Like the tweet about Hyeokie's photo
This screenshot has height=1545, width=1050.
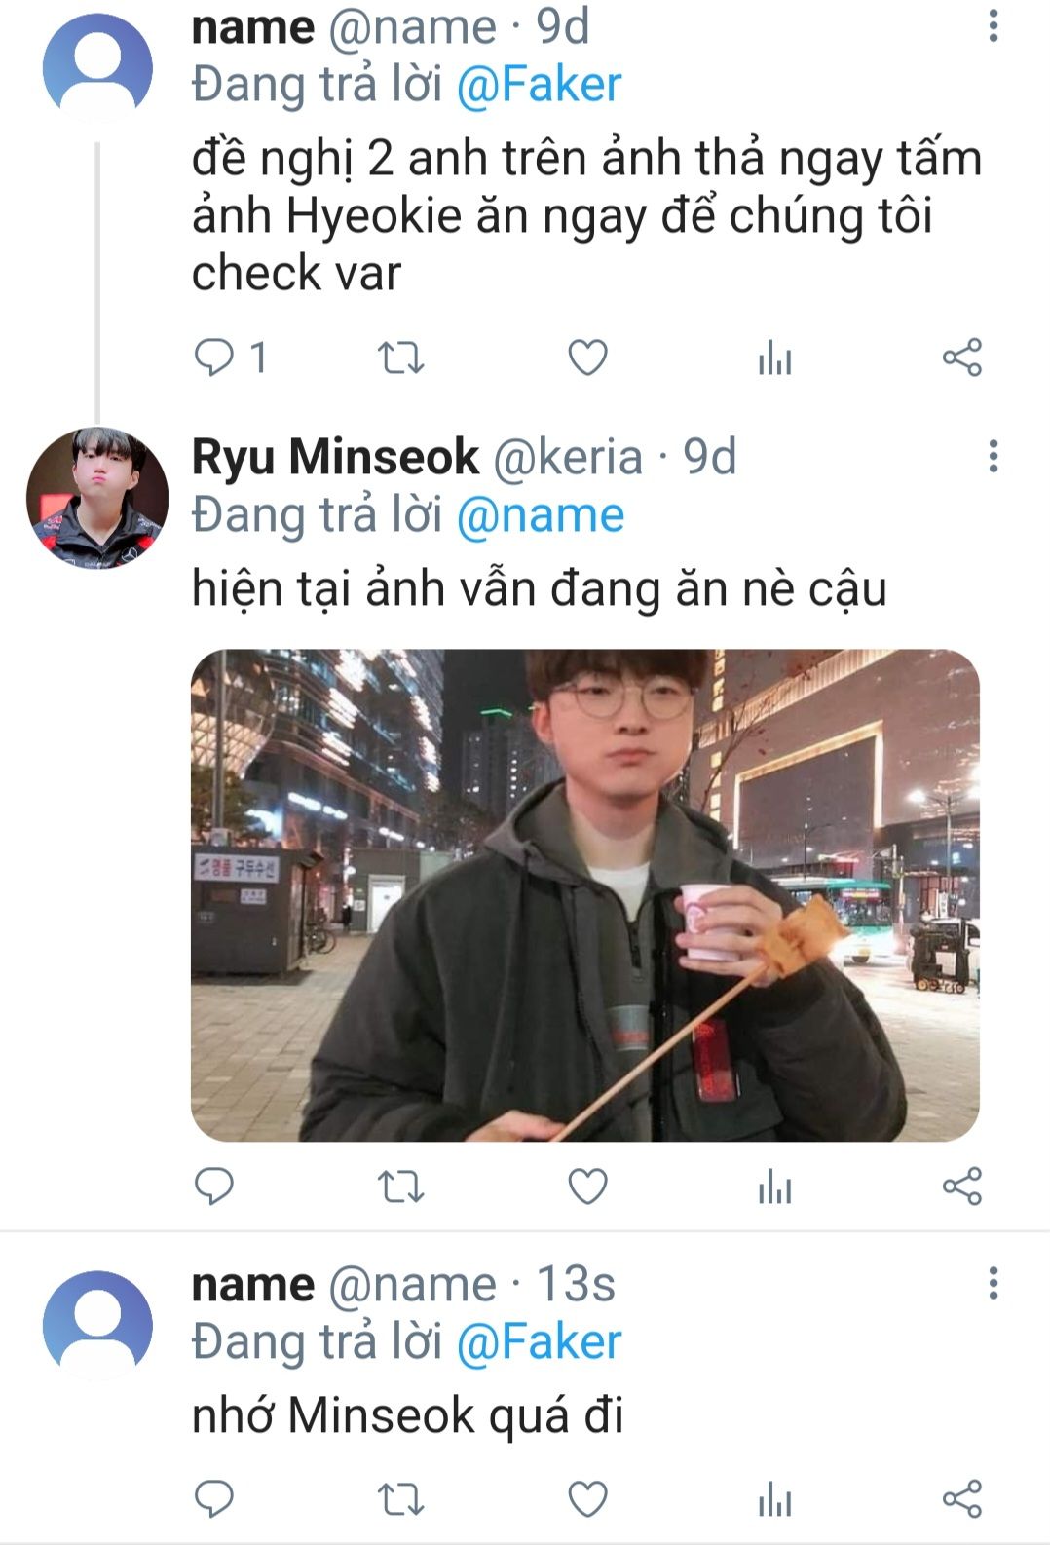(587, 358)
